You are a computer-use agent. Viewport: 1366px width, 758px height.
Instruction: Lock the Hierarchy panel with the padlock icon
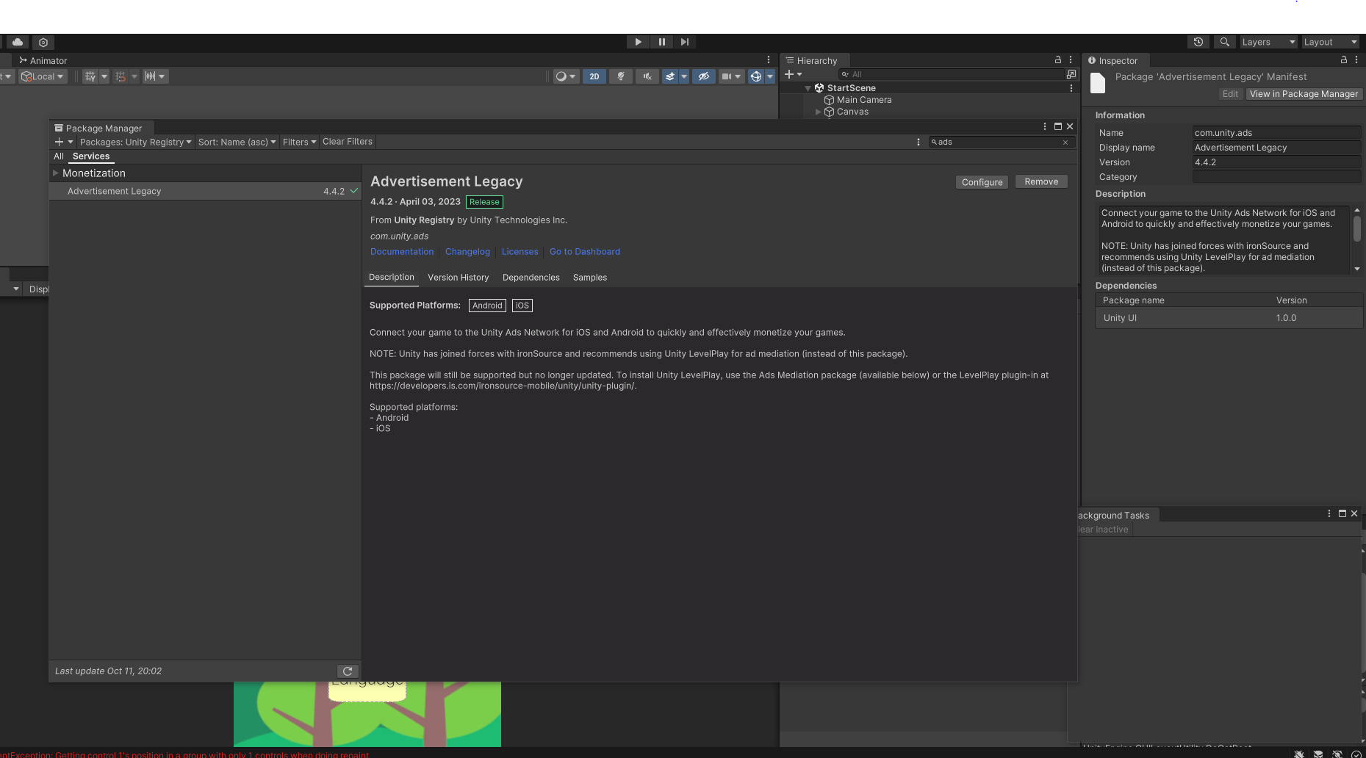[x=1058, y=60]
